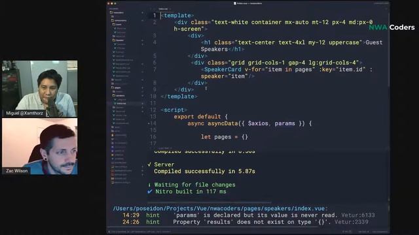This screenshot has width=419, height=235.
Task: Click 'Nitro built in 117 ms' text
Action: pos(191,191)
